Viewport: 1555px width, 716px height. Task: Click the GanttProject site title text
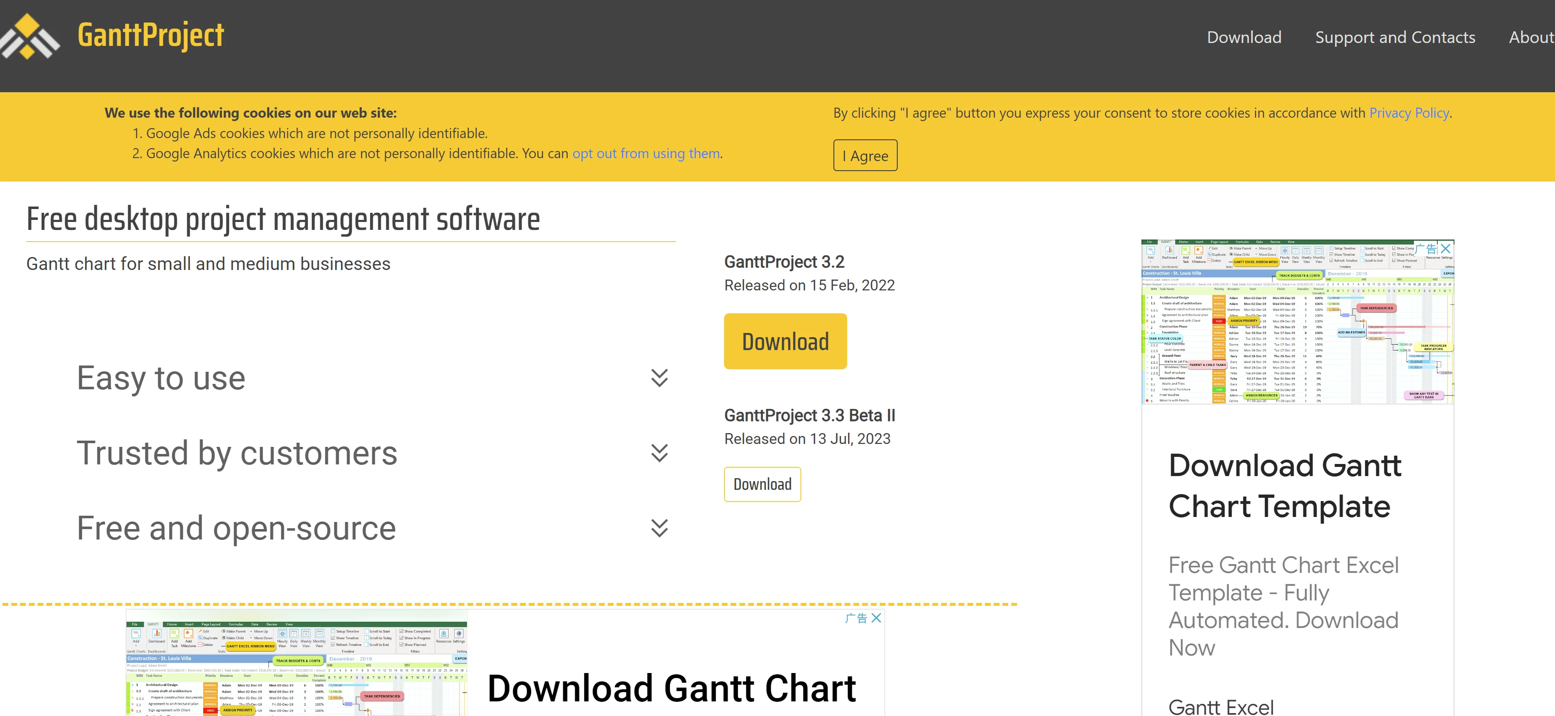pyautogui.click(x=151, y=35)
